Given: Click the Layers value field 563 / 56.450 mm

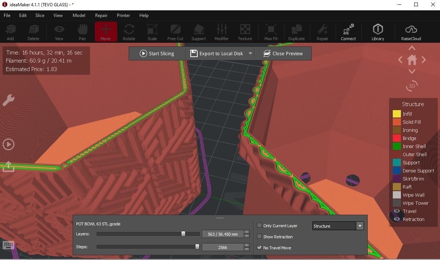Looking at the screenshot, I should tap(223, 234).
